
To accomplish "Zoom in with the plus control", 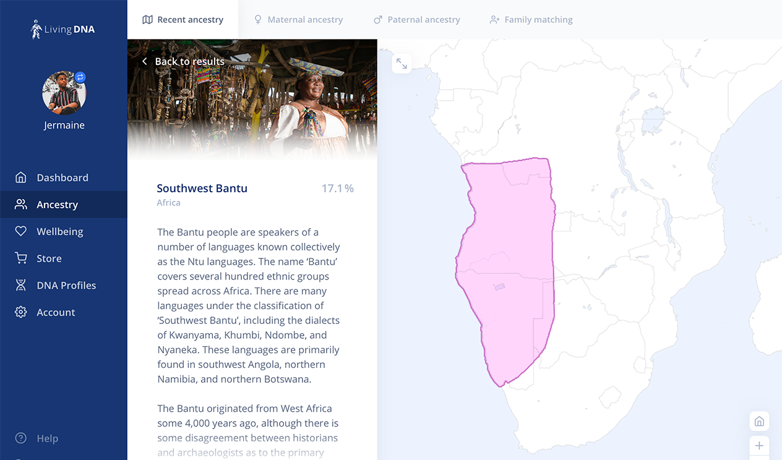I will [759, 446].
